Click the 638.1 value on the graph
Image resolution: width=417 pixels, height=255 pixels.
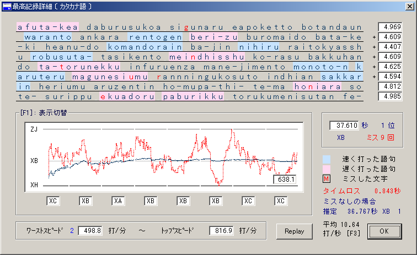pos(285,180)
